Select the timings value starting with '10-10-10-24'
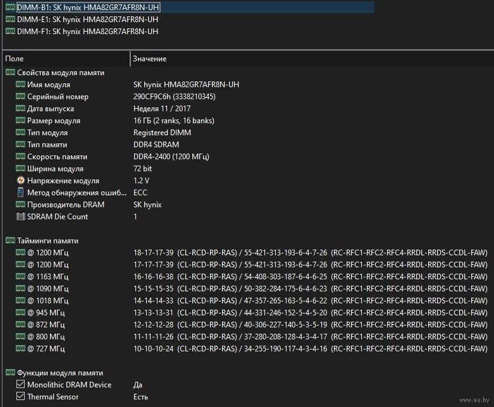The image size is (494, 407). pyautogui.click(x=311, y=348)
